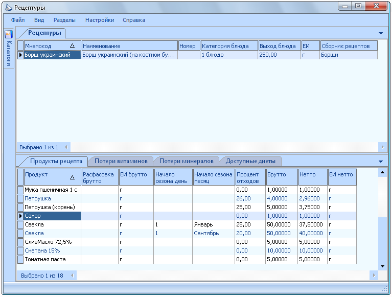The height and width of the screenshot is (297, 392).
Task: Click right scroll arrow of recipes table
Action: (383, 147)
